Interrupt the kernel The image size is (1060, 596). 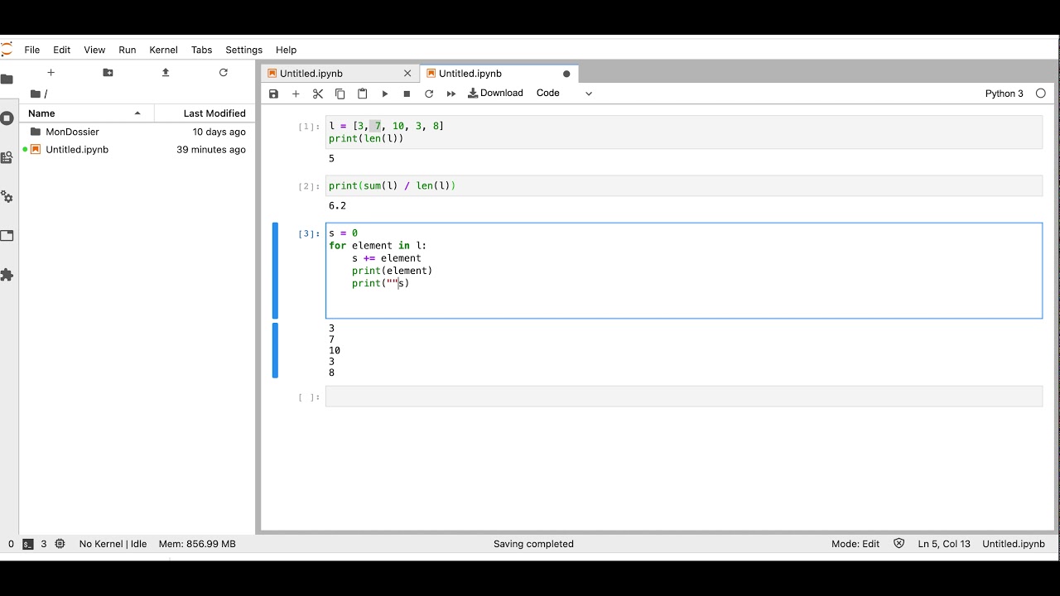407,93
